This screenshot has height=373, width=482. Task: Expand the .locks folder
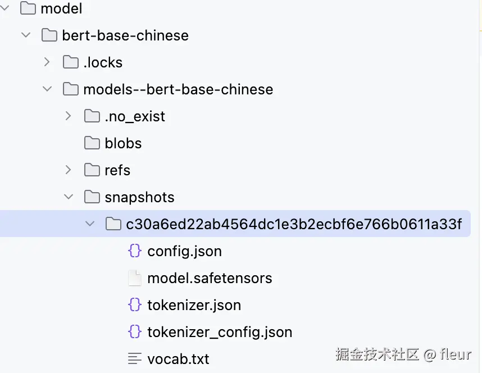tap(47, 62)
